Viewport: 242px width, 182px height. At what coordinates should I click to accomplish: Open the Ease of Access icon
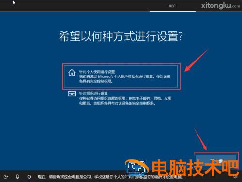point(6,177)
